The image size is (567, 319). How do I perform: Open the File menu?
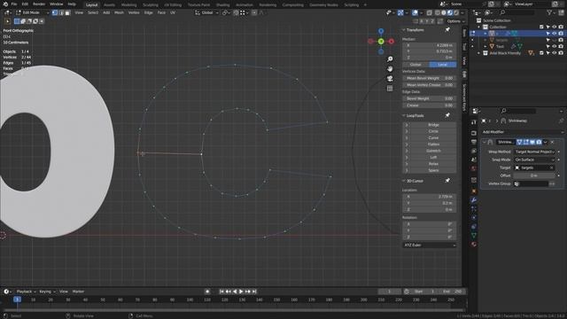click(x=14, y=4)
